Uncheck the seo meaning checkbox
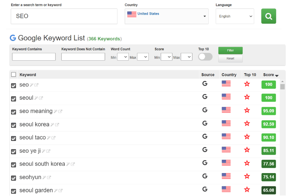 pyautogui.click(x=14, y=112)
